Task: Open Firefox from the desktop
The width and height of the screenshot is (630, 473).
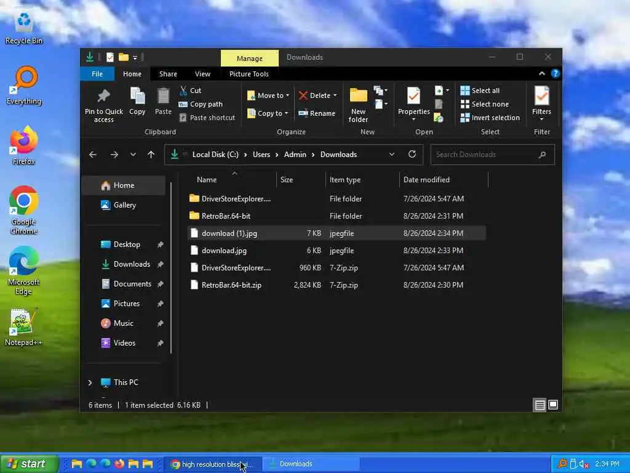Action: 24,145
